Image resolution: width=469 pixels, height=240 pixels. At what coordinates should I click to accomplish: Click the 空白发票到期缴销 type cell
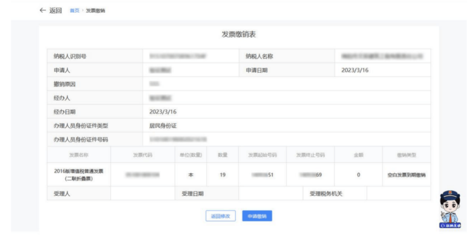pyautogui.click(x=406, y=175)
